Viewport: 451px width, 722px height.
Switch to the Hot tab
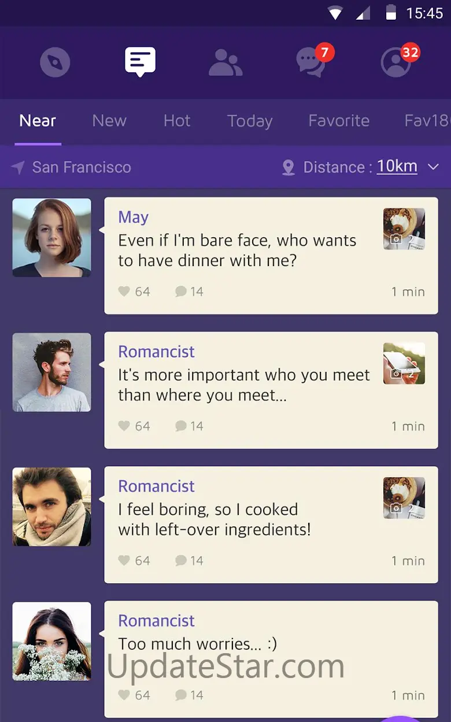177,120
